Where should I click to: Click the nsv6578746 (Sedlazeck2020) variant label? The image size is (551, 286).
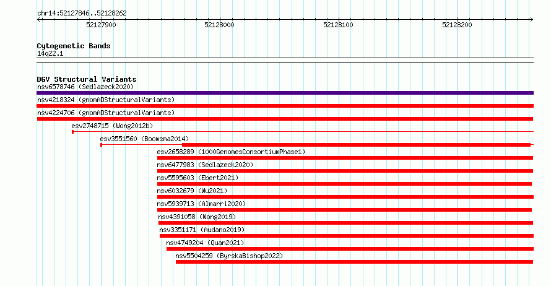point(85,87)
